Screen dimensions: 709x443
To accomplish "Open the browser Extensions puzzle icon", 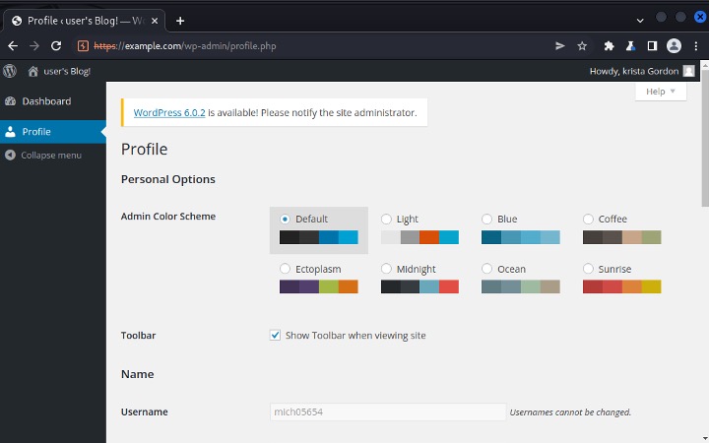I will (609, 45).
